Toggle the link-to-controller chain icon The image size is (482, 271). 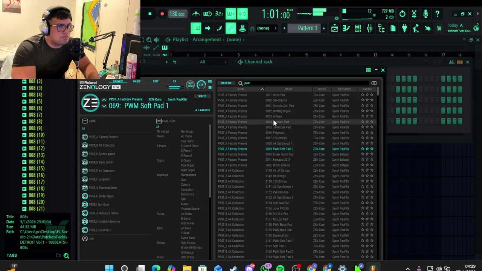[x=231, y=28]
